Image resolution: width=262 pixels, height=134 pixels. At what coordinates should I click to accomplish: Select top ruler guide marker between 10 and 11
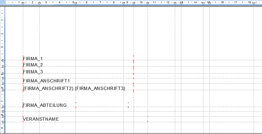coord(148,3)
